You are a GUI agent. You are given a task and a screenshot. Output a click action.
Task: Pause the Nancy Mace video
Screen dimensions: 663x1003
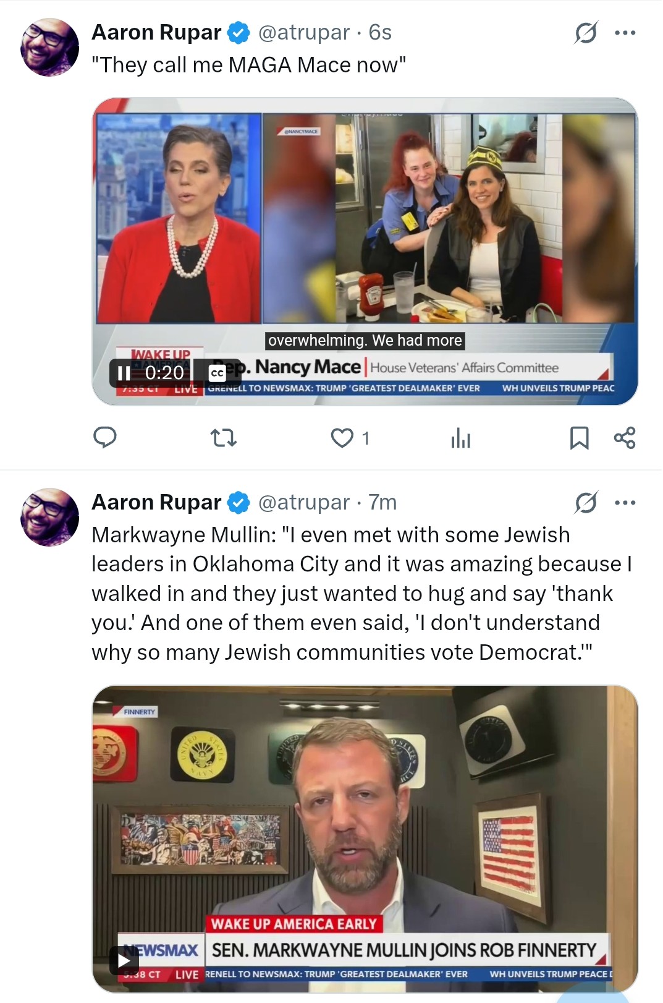[x=124, y=373]
